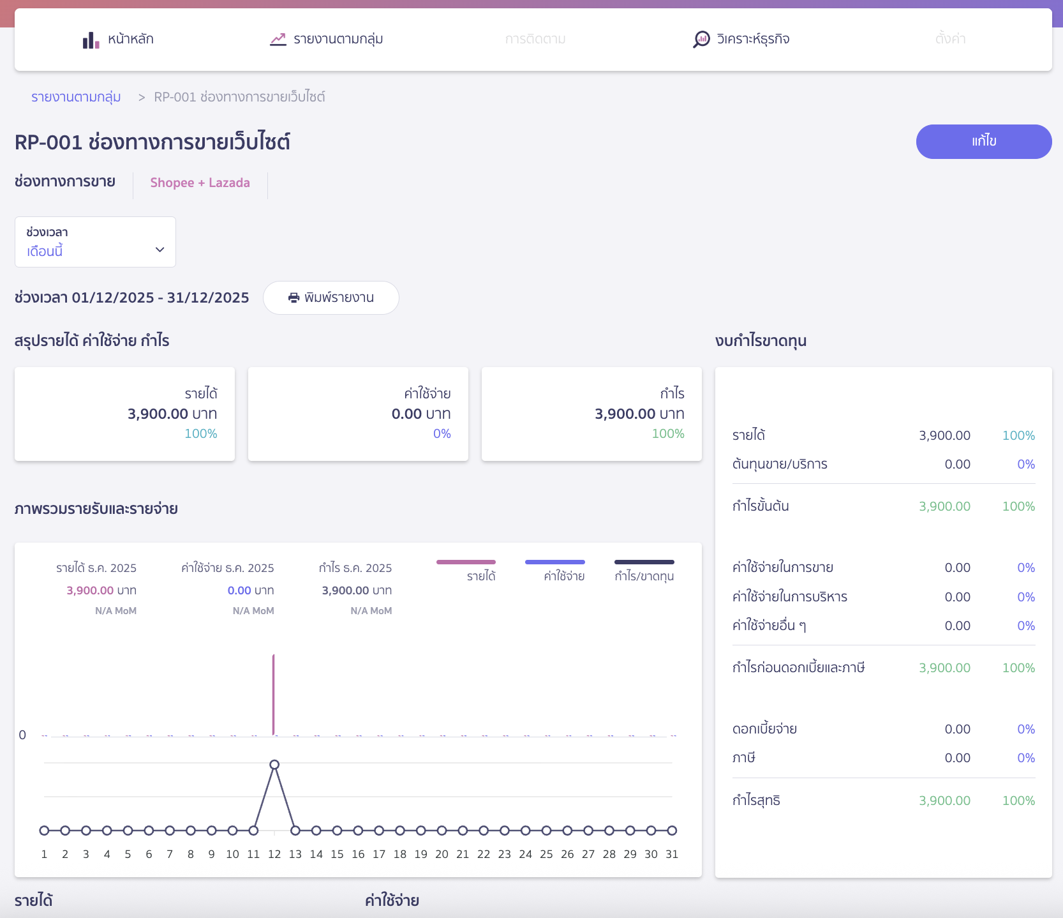
Task: Click the peak data point on day 12
Action: [274, 765]
